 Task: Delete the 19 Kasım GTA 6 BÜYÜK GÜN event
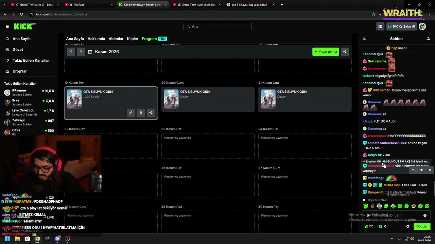pos(141,113)
